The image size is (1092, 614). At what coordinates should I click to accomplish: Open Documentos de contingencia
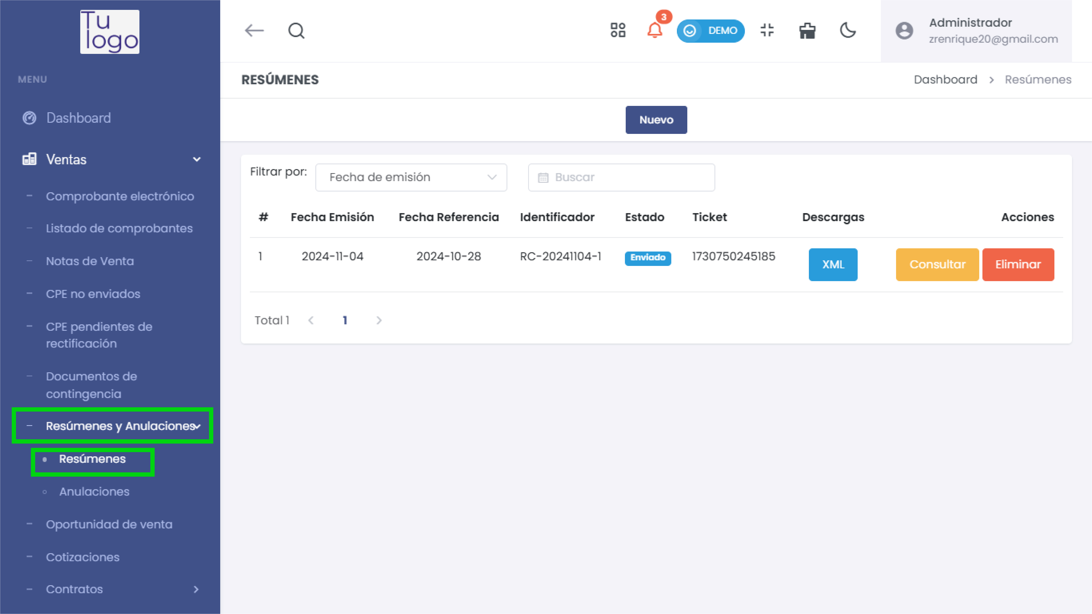click(91, 385)
